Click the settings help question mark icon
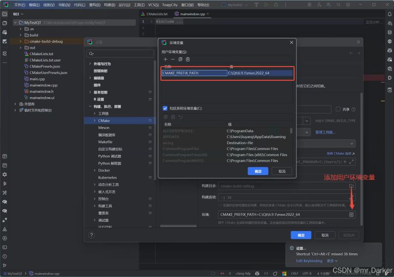The height and width of the screenshot is (277, 394). tap(92, 235)
